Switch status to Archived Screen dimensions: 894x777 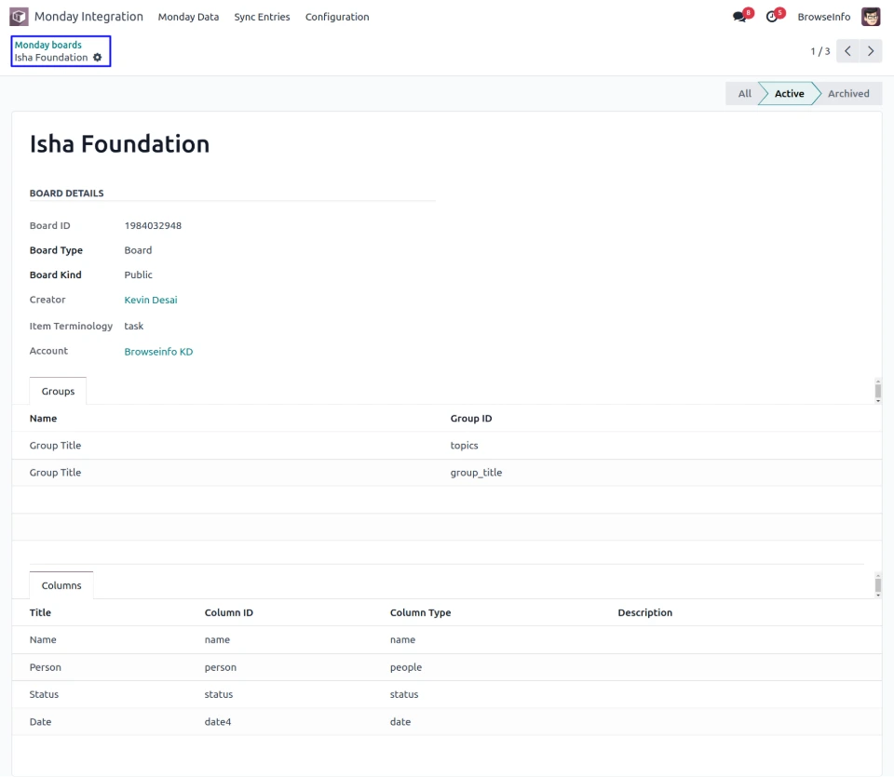pyautogui.click(x=847, y=94)
